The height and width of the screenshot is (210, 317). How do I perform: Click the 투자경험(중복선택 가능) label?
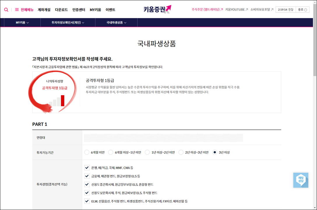click(52, 184)
